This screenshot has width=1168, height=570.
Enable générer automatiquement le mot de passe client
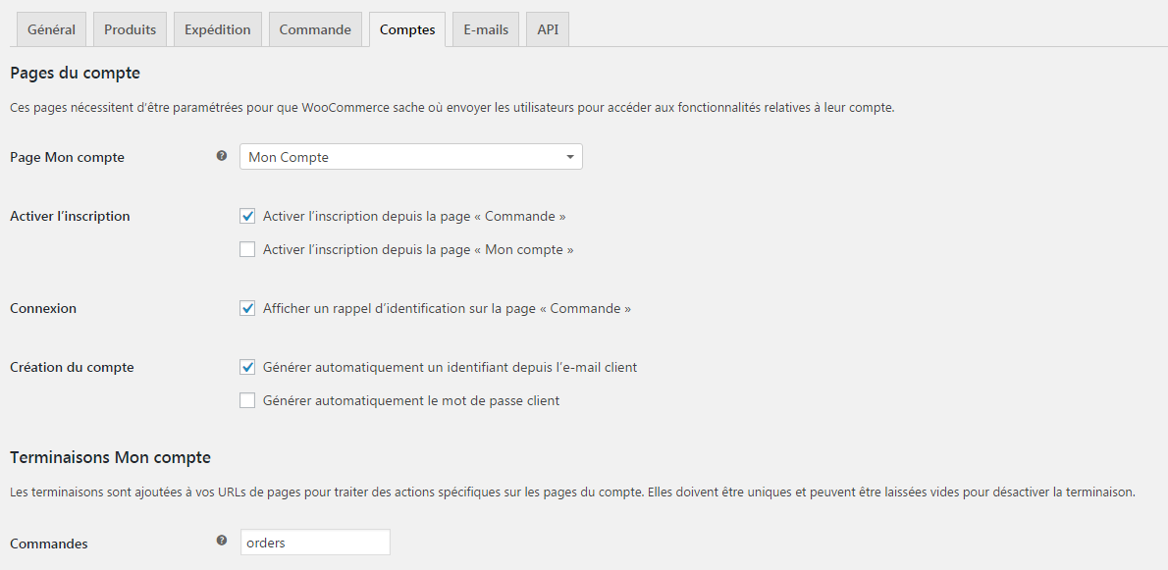(x=247, y=400)
